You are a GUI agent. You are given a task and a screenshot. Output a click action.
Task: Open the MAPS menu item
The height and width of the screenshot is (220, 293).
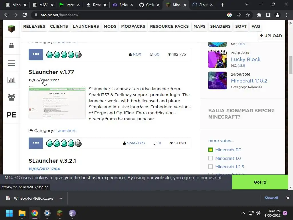click(199, 26)
